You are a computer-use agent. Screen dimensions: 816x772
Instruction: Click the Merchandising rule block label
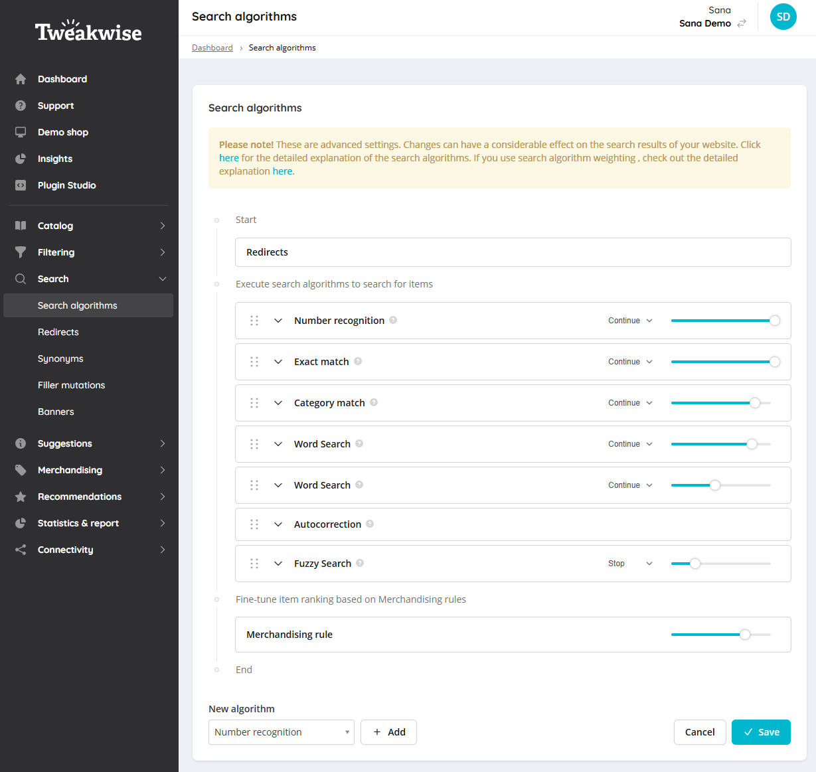point(289,635)
